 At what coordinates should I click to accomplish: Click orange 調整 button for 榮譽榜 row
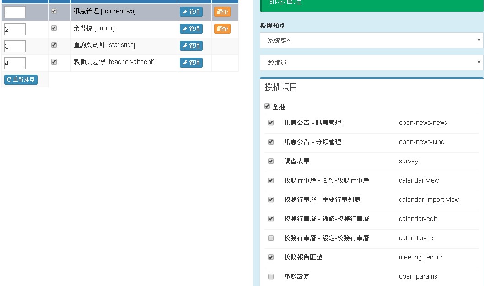pos(222,29)
